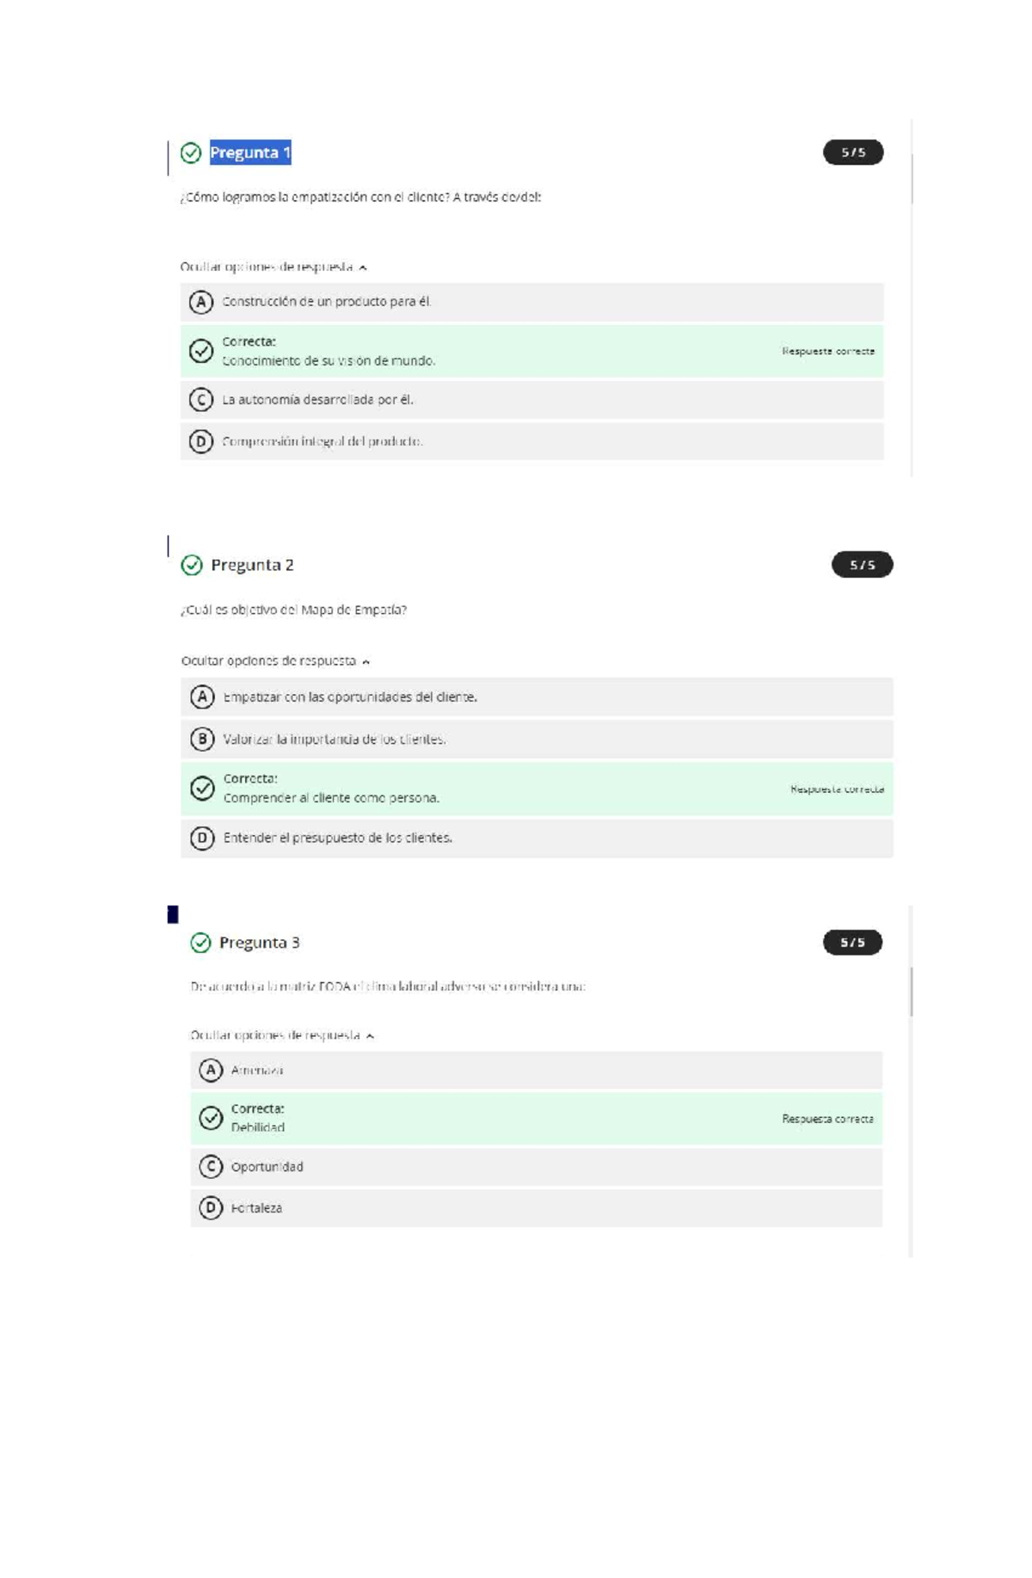Click the scrollbar thumb beside Pregunta 3
This screenshot has width=1032, height=1578.
911,991
